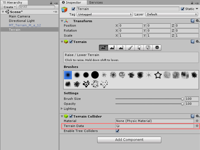Open the Scene row context menu icon
Viewport: 200px width, 150px height.
[55, 12]
